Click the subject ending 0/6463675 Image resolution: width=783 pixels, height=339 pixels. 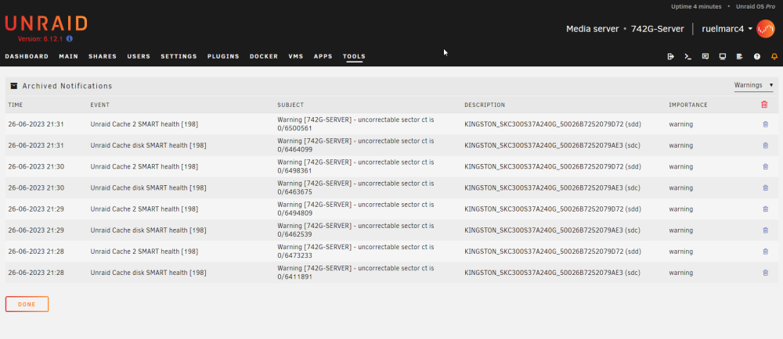coord(355,187)
